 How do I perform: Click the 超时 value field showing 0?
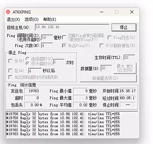pyautogui.click(x=32, y=98)
